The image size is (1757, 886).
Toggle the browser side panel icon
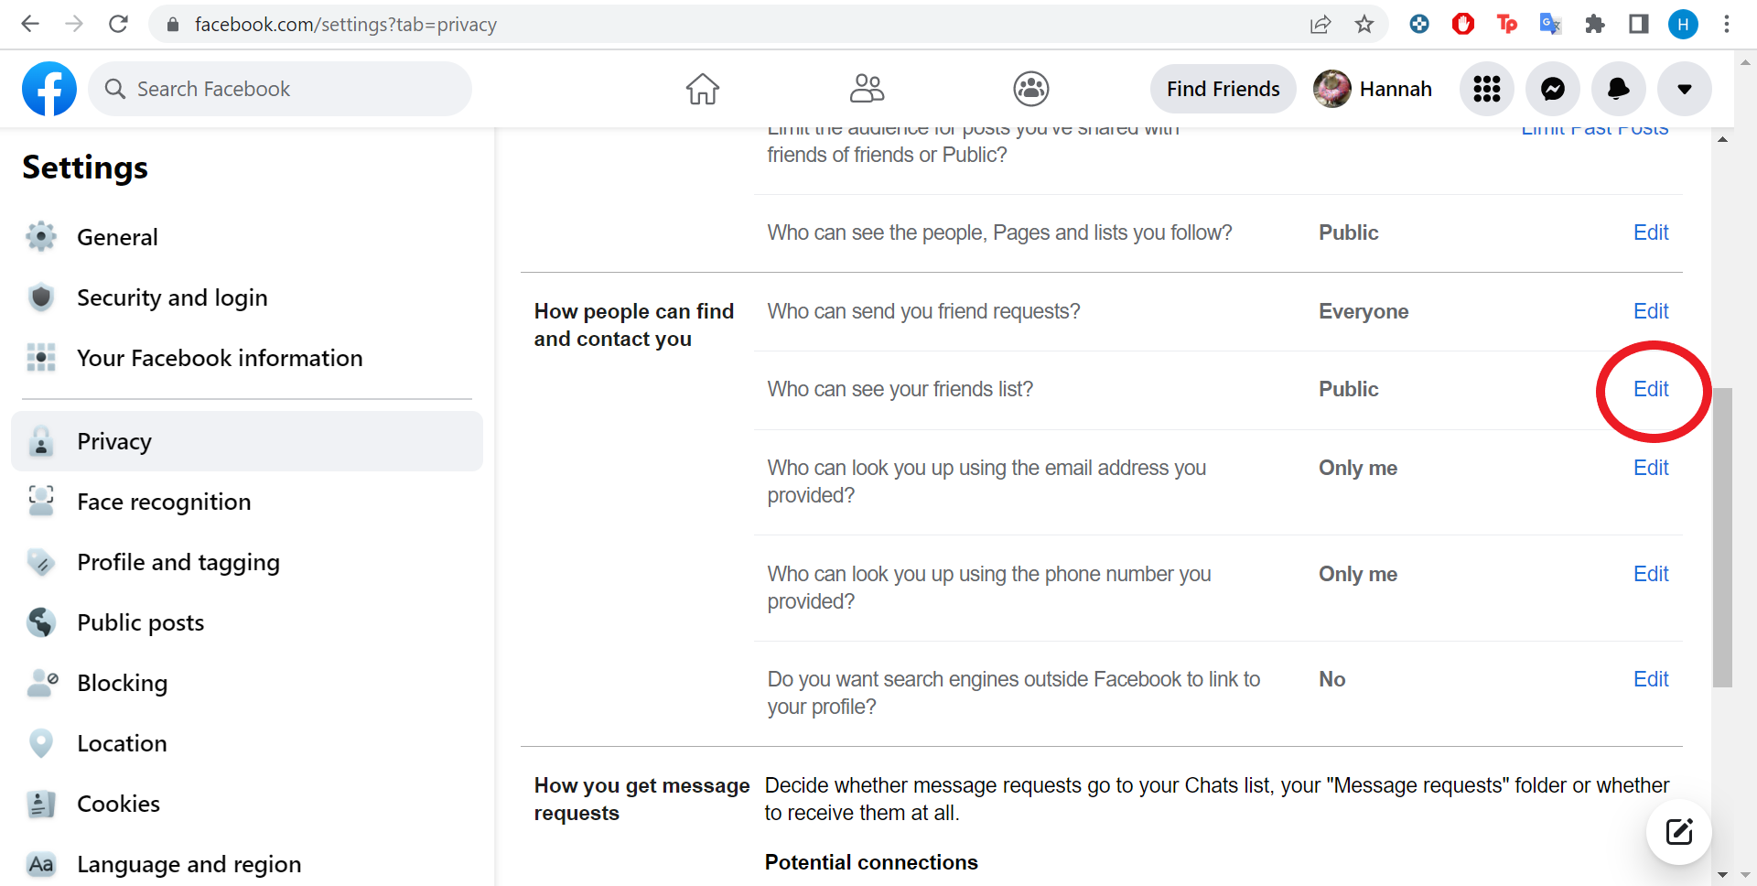(1639, 24)
